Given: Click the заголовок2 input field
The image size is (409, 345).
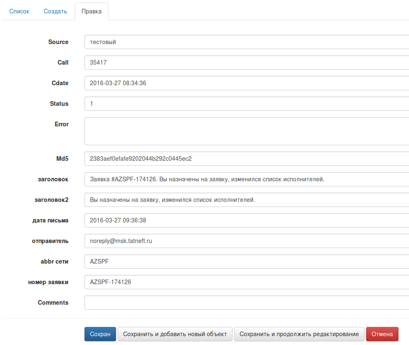Looking at the screenshot, I should click(x=246, y=200).
